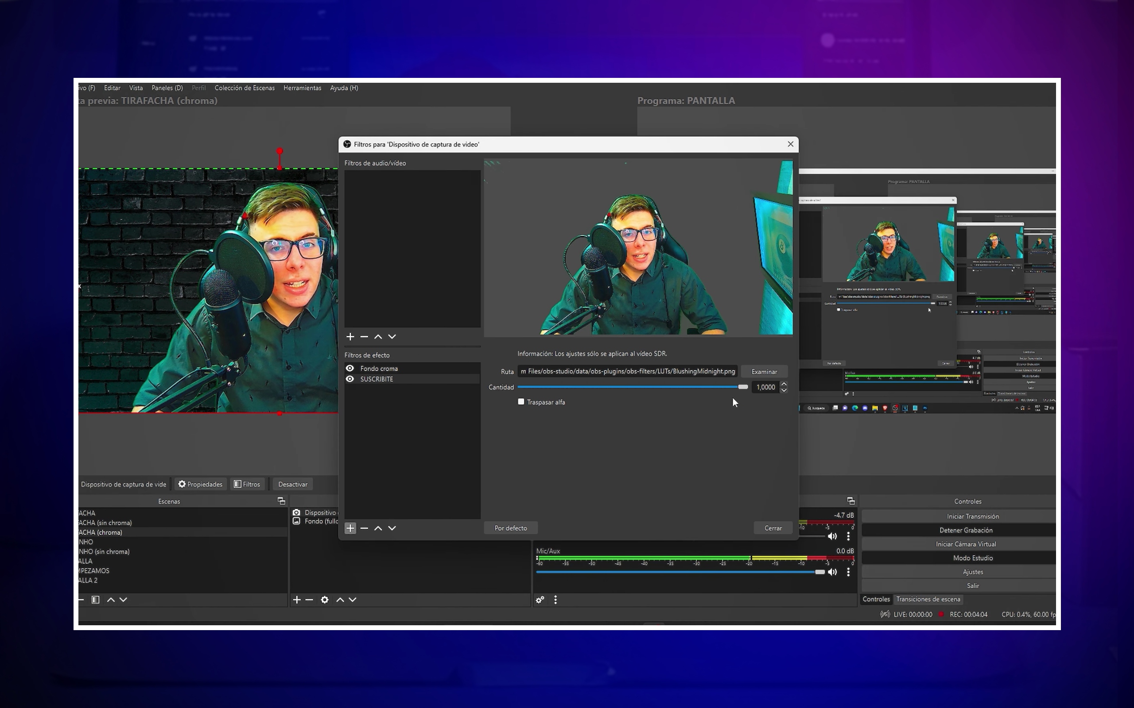Select the Fondo image source row
Image resolution: width=1134 pixels, height=708 pixels.
pos(315,521)
